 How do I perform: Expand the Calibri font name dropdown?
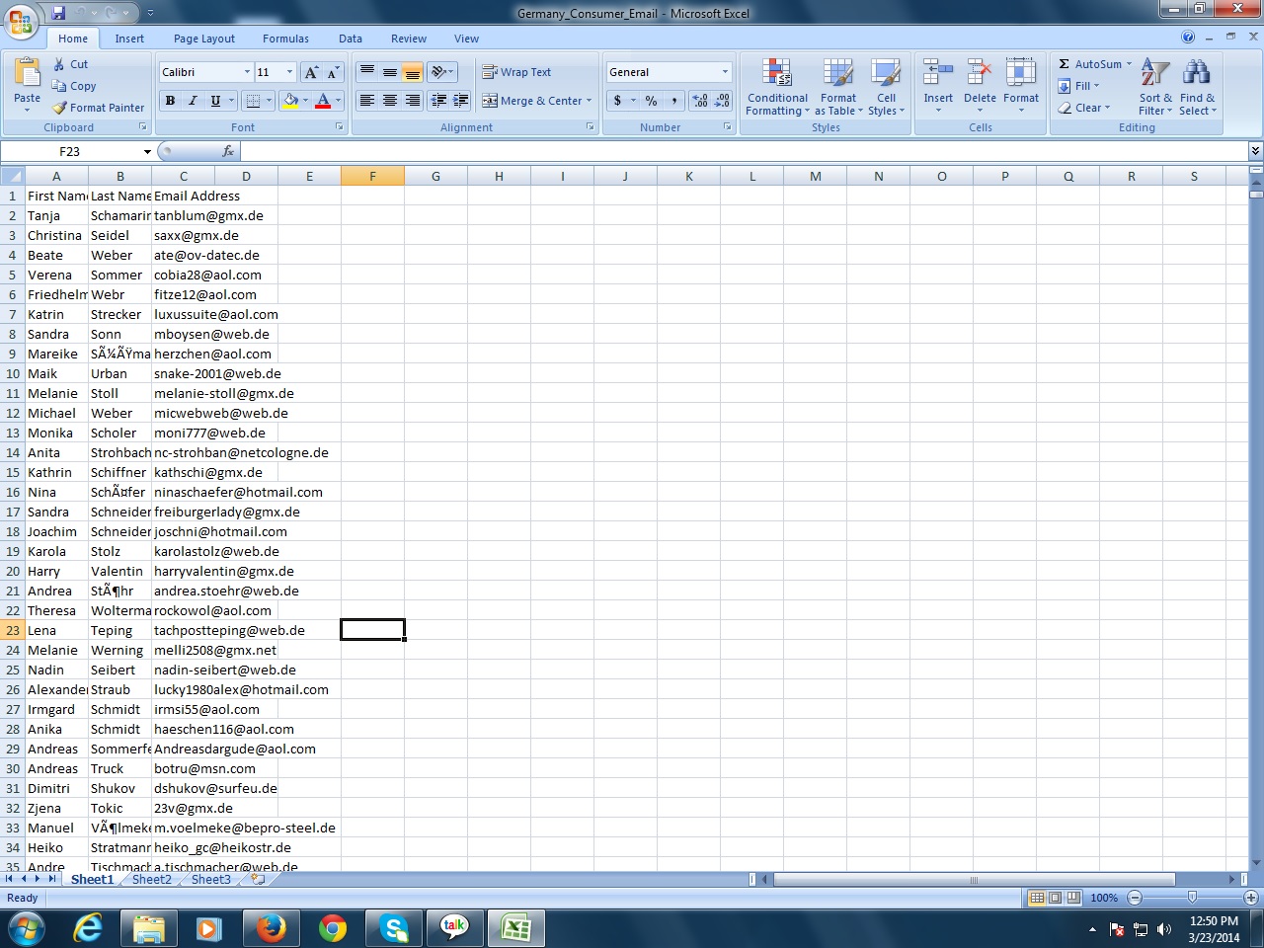pos(247,72)
